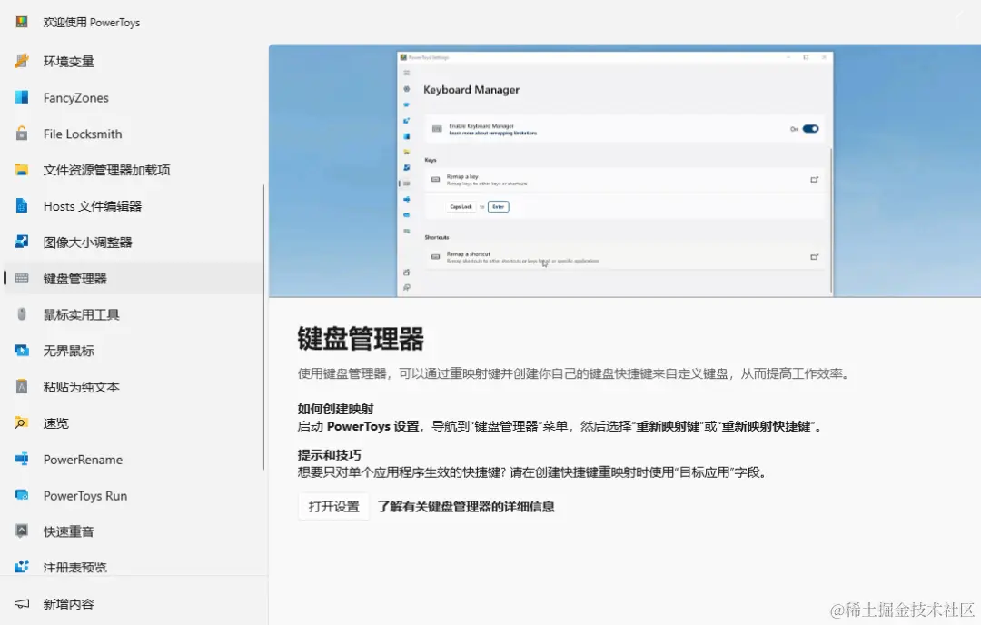This screenshot has width=981, height=625.
Task: Open the Hosts 文件编辑器 page
Action: (x=91, y=206)
